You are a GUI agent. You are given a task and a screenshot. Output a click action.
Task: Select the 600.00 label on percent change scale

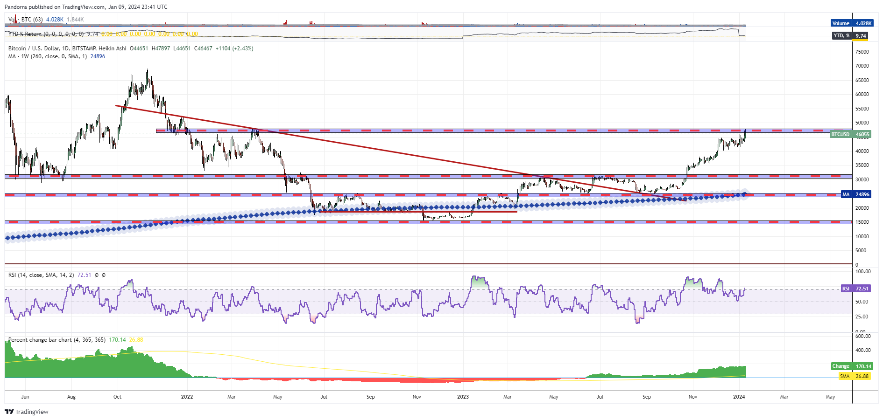click(863, 336)
